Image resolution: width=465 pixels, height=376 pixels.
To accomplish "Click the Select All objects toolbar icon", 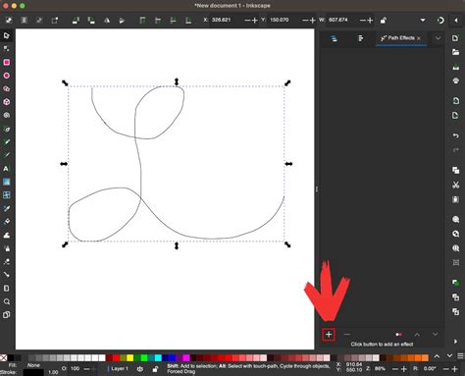I will [9, 21].
